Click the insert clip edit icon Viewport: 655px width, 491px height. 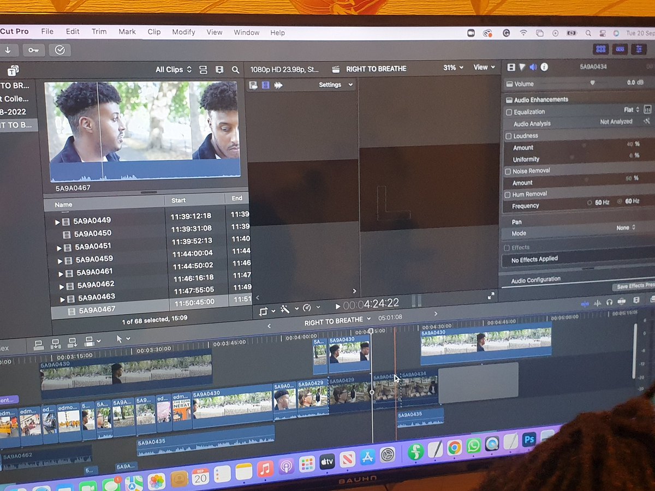point(55,344)
